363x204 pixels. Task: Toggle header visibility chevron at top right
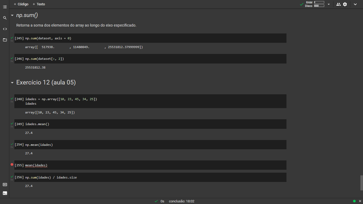355,4
